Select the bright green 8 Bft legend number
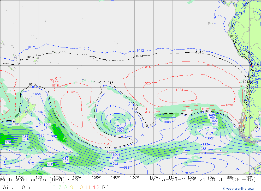The height and width of the screenshot is (191, 261). 66,188
